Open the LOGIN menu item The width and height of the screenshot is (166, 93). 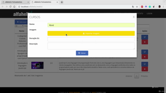[149, 13]
